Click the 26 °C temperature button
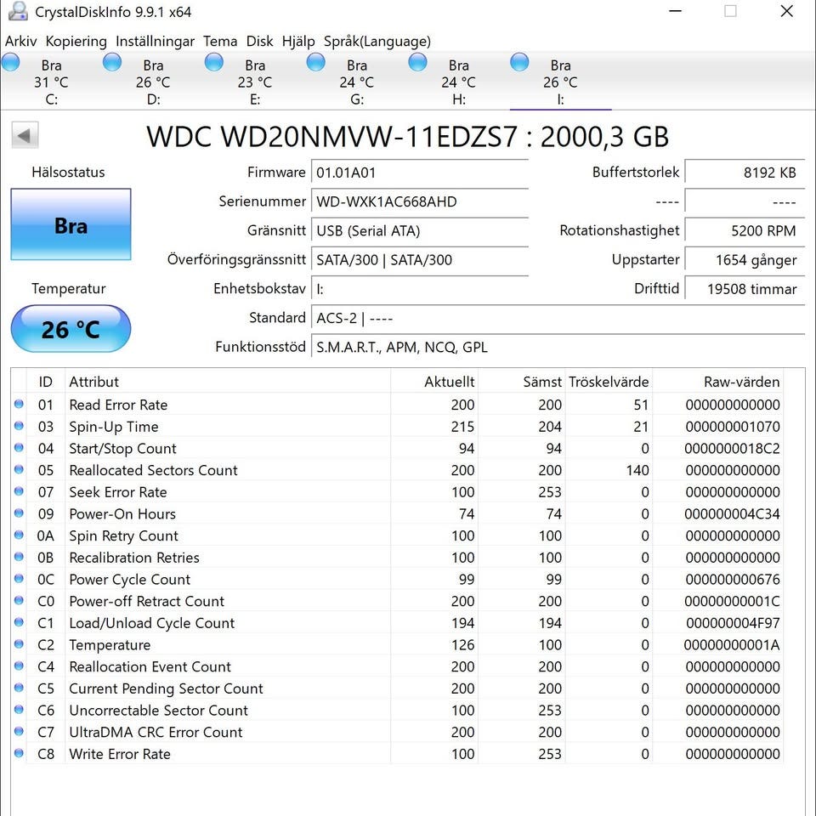Viewport: 816px width, 816px height. coord(71,329)
